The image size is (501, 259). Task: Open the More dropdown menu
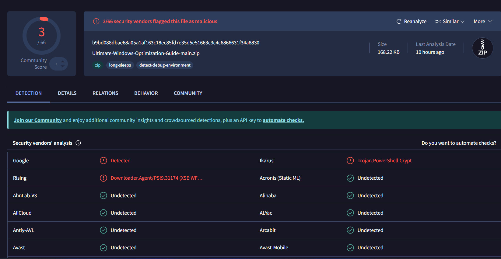483,22
